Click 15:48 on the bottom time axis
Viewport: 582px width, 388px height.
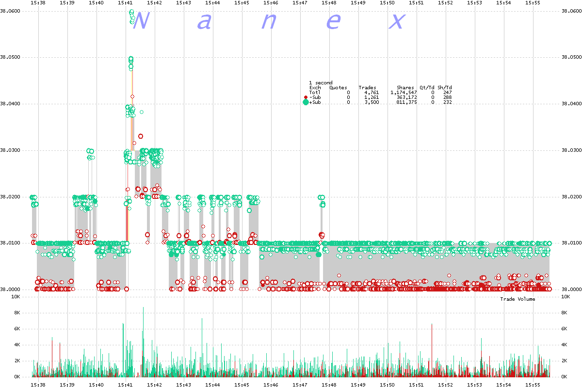click(329, 385)
